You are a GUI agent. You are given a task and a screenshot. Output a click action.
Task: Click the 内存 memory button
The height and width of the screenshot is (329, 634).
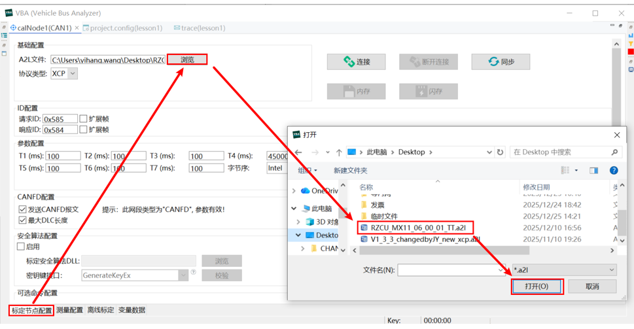[356, 92]
